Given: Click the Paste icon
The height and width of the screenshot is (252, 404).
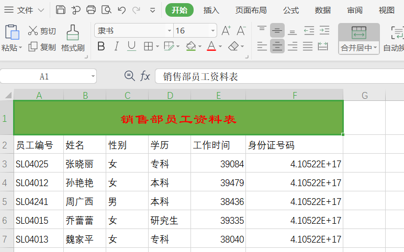Looking at the screenshot, I should click(x=12, y=32).
